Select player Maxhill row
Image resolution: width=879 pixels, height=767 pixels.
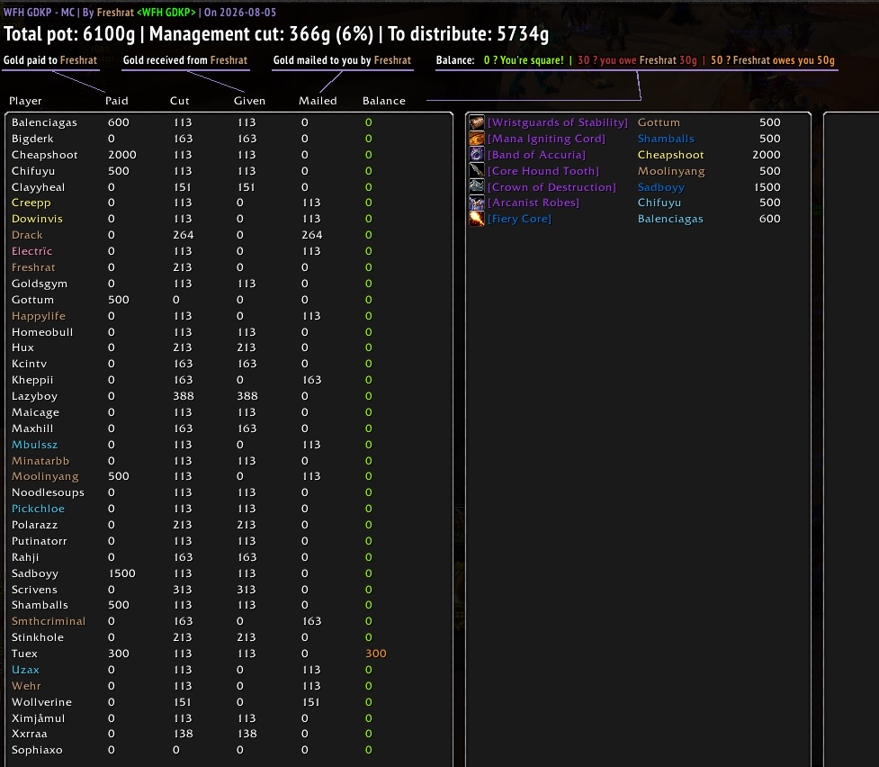(x=229, y=429)
